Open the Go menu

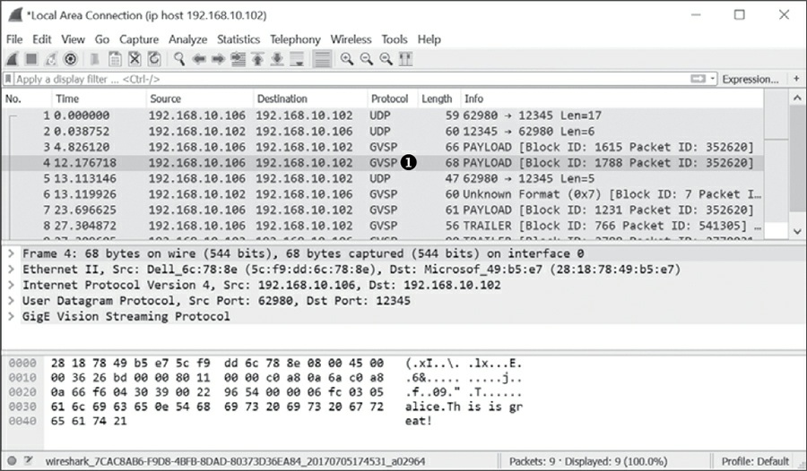pyautogui.click(x=102, y=39)
